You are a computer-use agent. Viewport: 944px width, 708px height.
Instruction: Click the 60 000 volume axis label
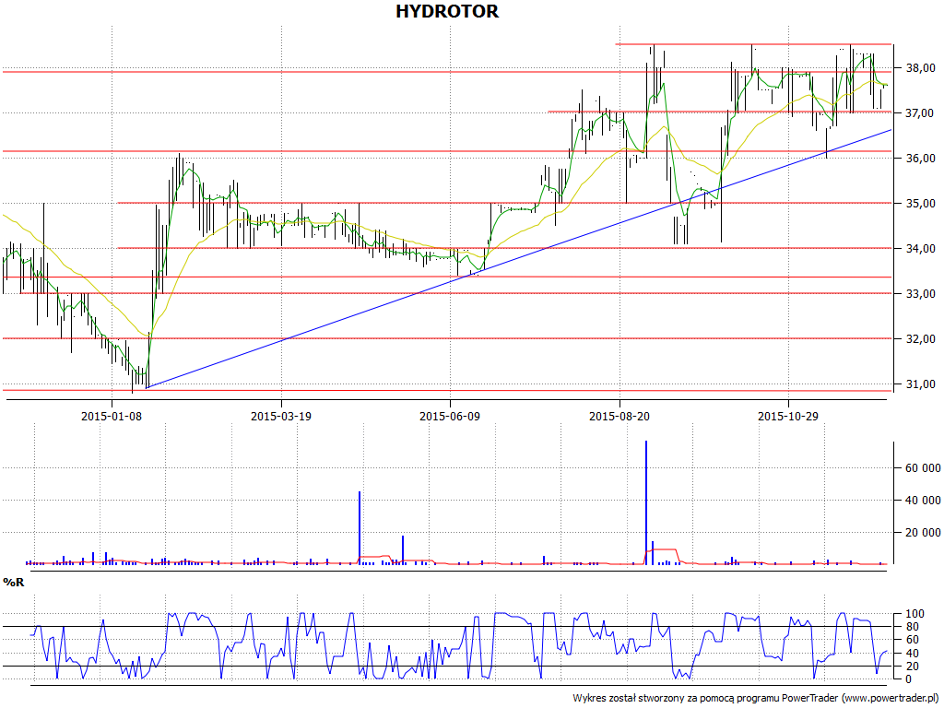coord(923,468)
